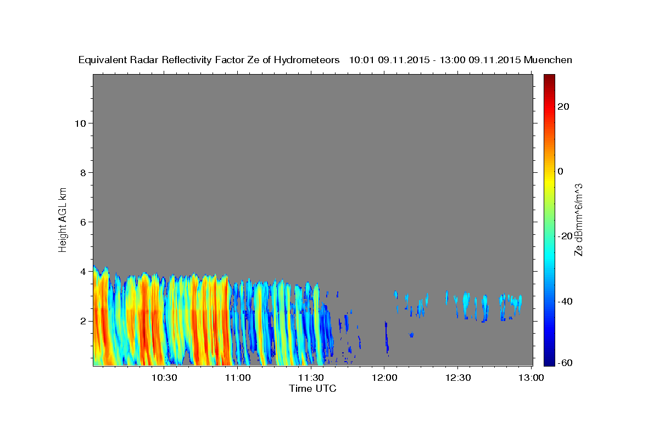Click the height tick label '6'

(83, 222)
